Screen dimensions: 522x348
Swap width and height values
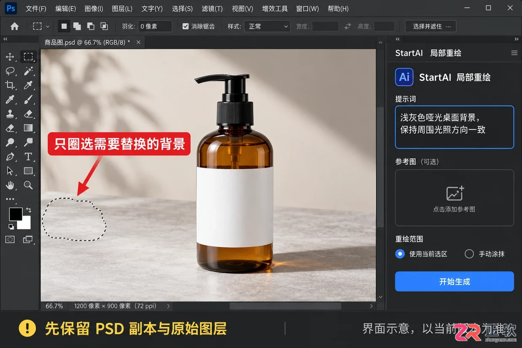click(x=348, y=26)
